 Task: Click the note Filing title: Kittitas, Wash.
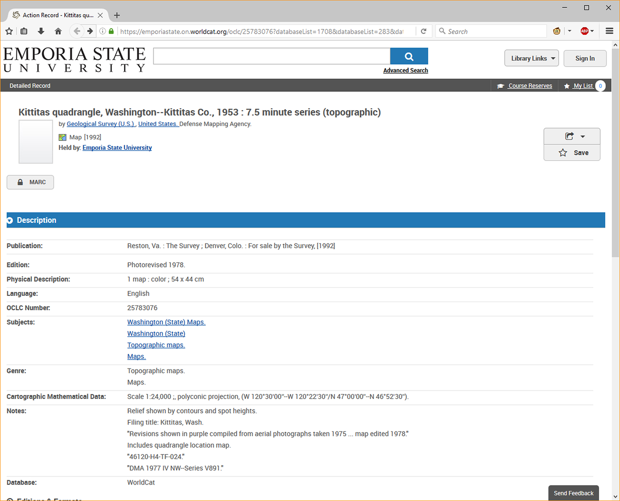(165, 422)
